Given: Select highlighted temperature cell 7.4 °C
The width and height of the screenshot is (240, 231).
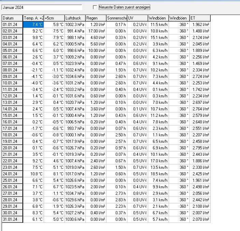Looking at the screenshot, I should [33, 25].
